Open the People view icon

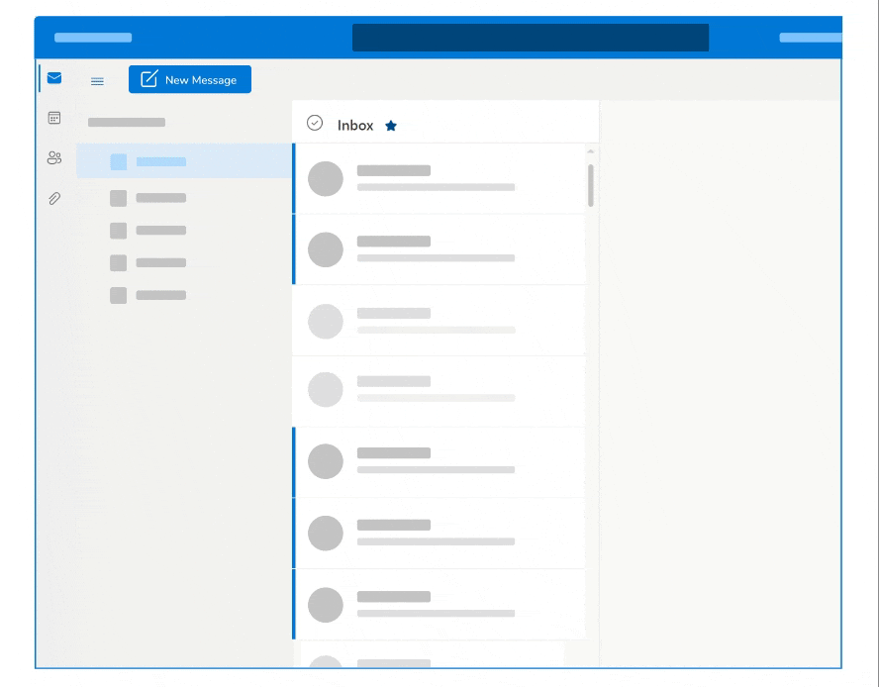(53, 158)
